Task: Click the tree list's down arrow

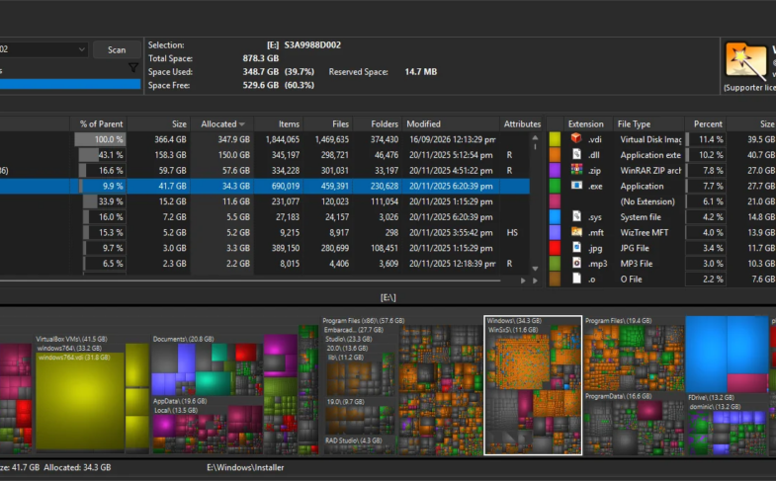Action: coord(535,269)
